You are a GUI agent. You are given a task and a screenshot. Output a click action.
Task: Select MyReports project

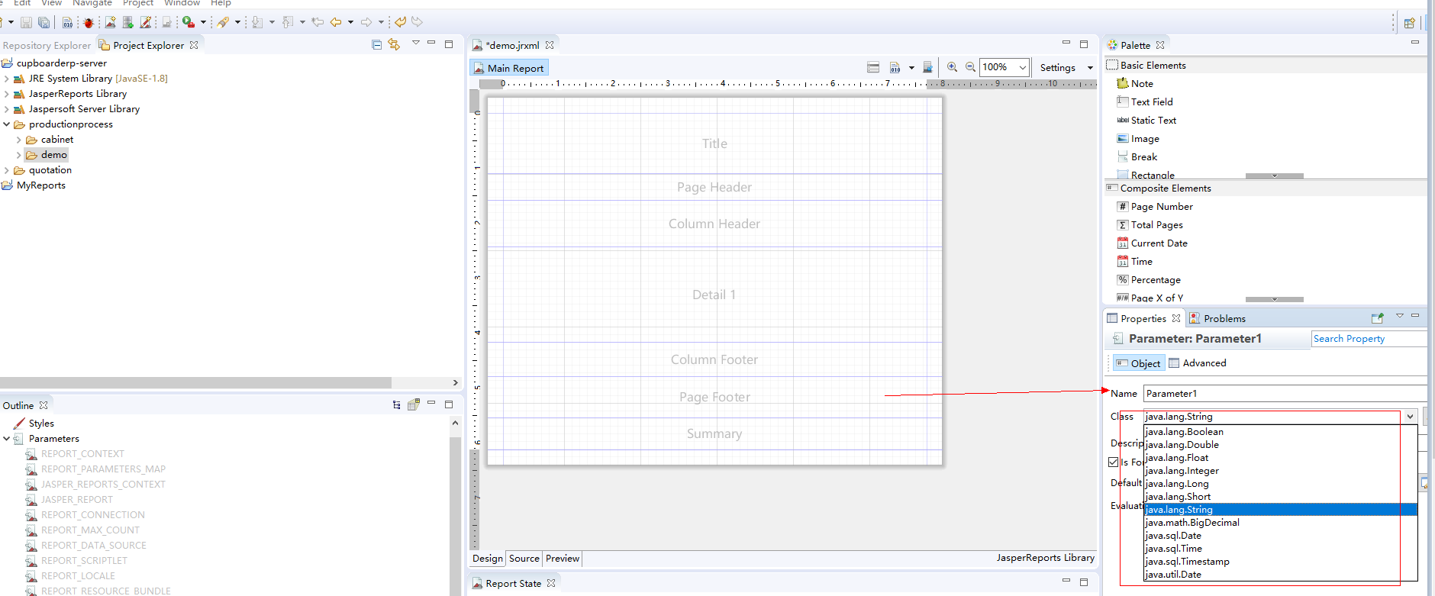(40, 185)
